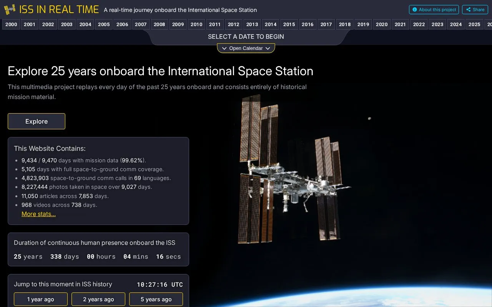The height and width of the screenshot is (307, 492).
Task: Select the 2013 year tab
Action: click(252, 24)
